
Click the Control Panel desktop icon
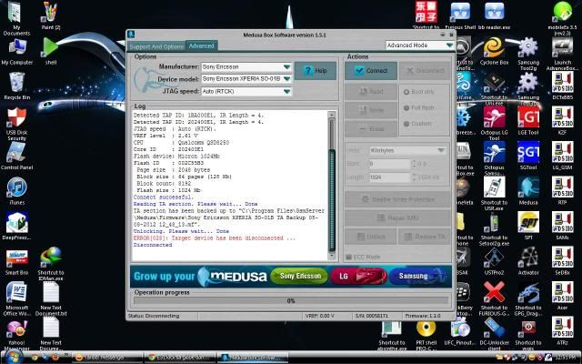point(16,156)
